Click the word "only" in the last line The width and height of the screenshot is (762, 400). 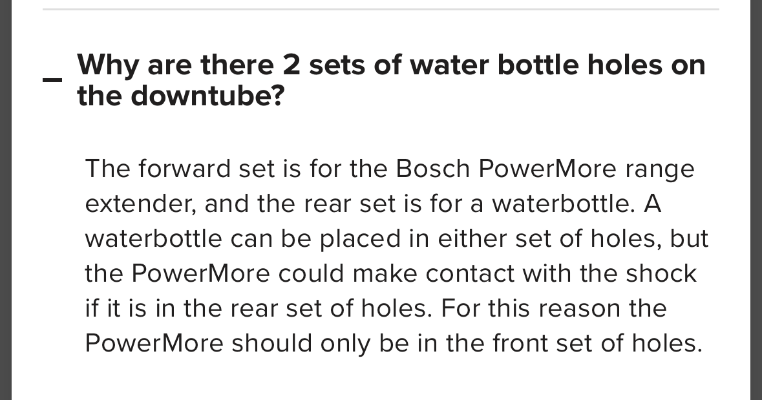click(341, 343)
